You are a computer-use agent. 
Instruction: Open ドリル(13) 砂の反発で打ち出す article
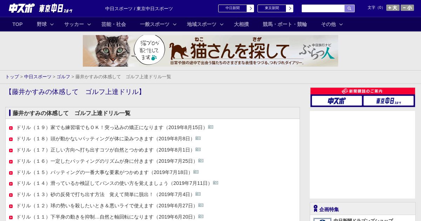pos(105,194)
